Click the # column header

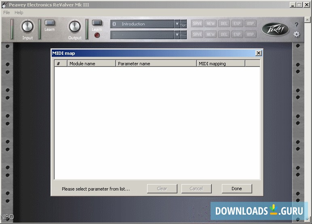click(x=61, y=64)
